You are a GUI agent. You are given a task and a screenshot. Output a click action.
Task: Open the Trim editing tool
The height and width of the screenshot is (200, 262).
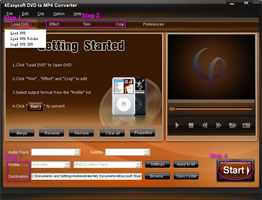click(87, 25)
